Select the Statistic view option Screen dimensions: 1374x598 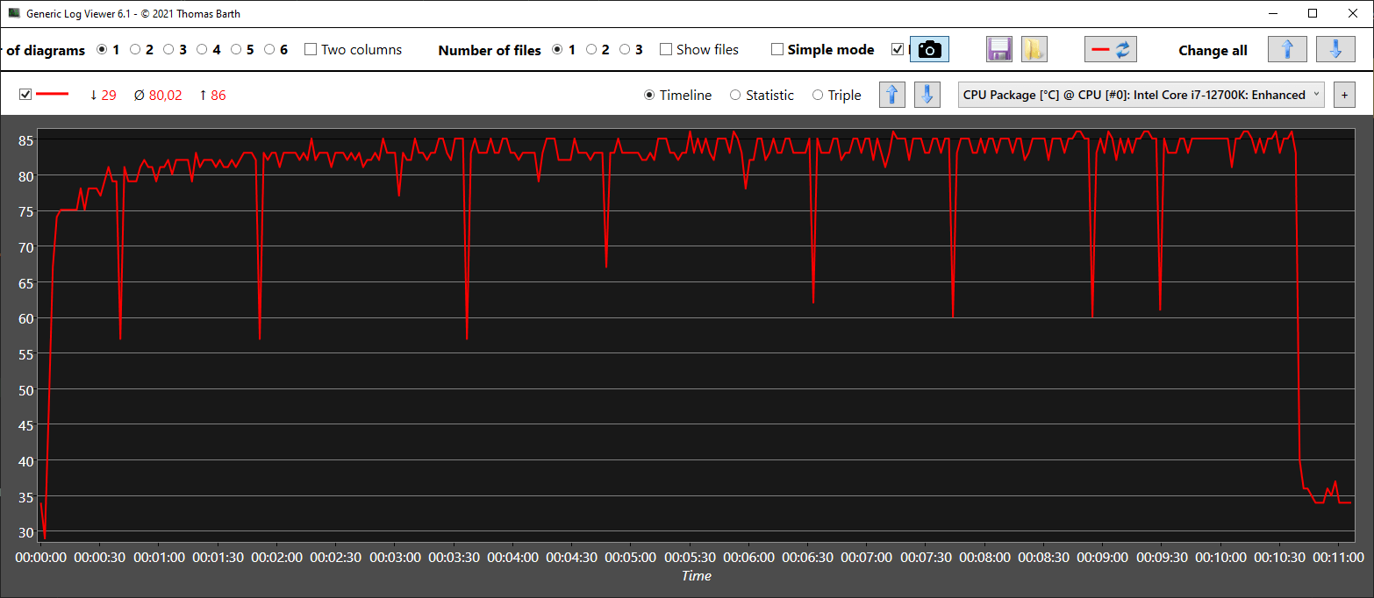pyautogui.click(x=735, y=95)
